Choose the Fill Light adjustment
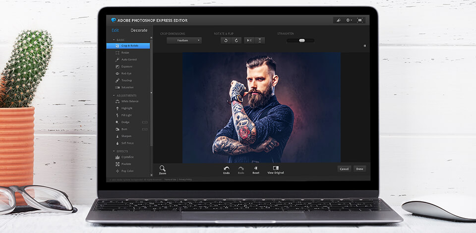476x233 pixels. (123, 116)
